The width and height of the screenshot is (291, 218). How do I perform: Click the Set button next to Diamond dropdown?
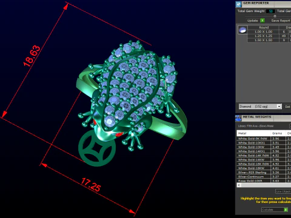click(x=287, y=107)
